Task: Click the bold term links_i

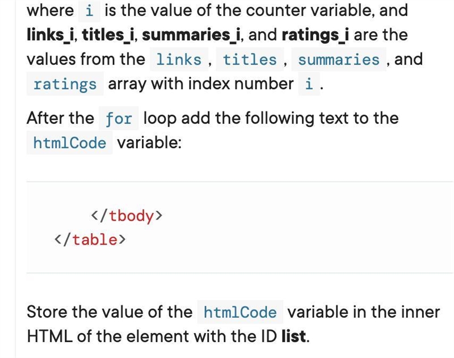Action: click(x=51, y=35)
